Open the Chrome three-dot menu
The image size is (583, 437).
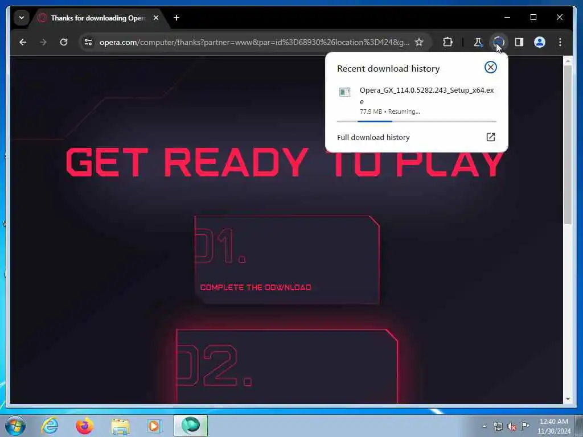[560, 42]
